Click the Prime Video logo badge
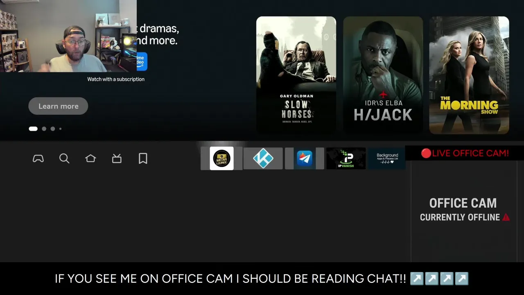 (142, 61)
